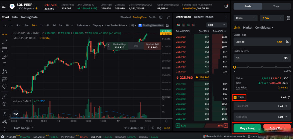Open the Last Traded Price dropdown
The width and height of the screenshot is (293, 139).
[116, 25]
